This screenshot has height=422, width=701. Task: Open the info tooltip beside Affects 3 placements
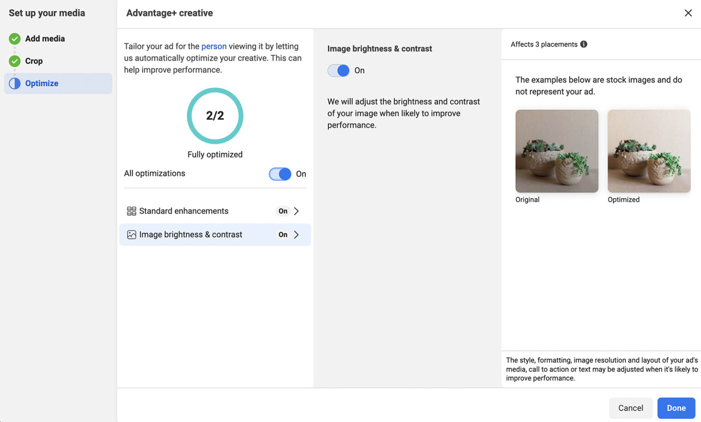[585, 44]
